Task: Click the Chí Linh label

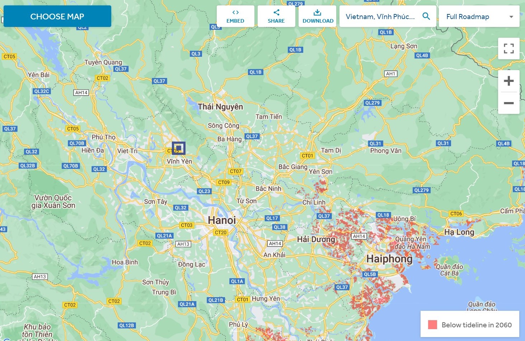Action: 314,202
